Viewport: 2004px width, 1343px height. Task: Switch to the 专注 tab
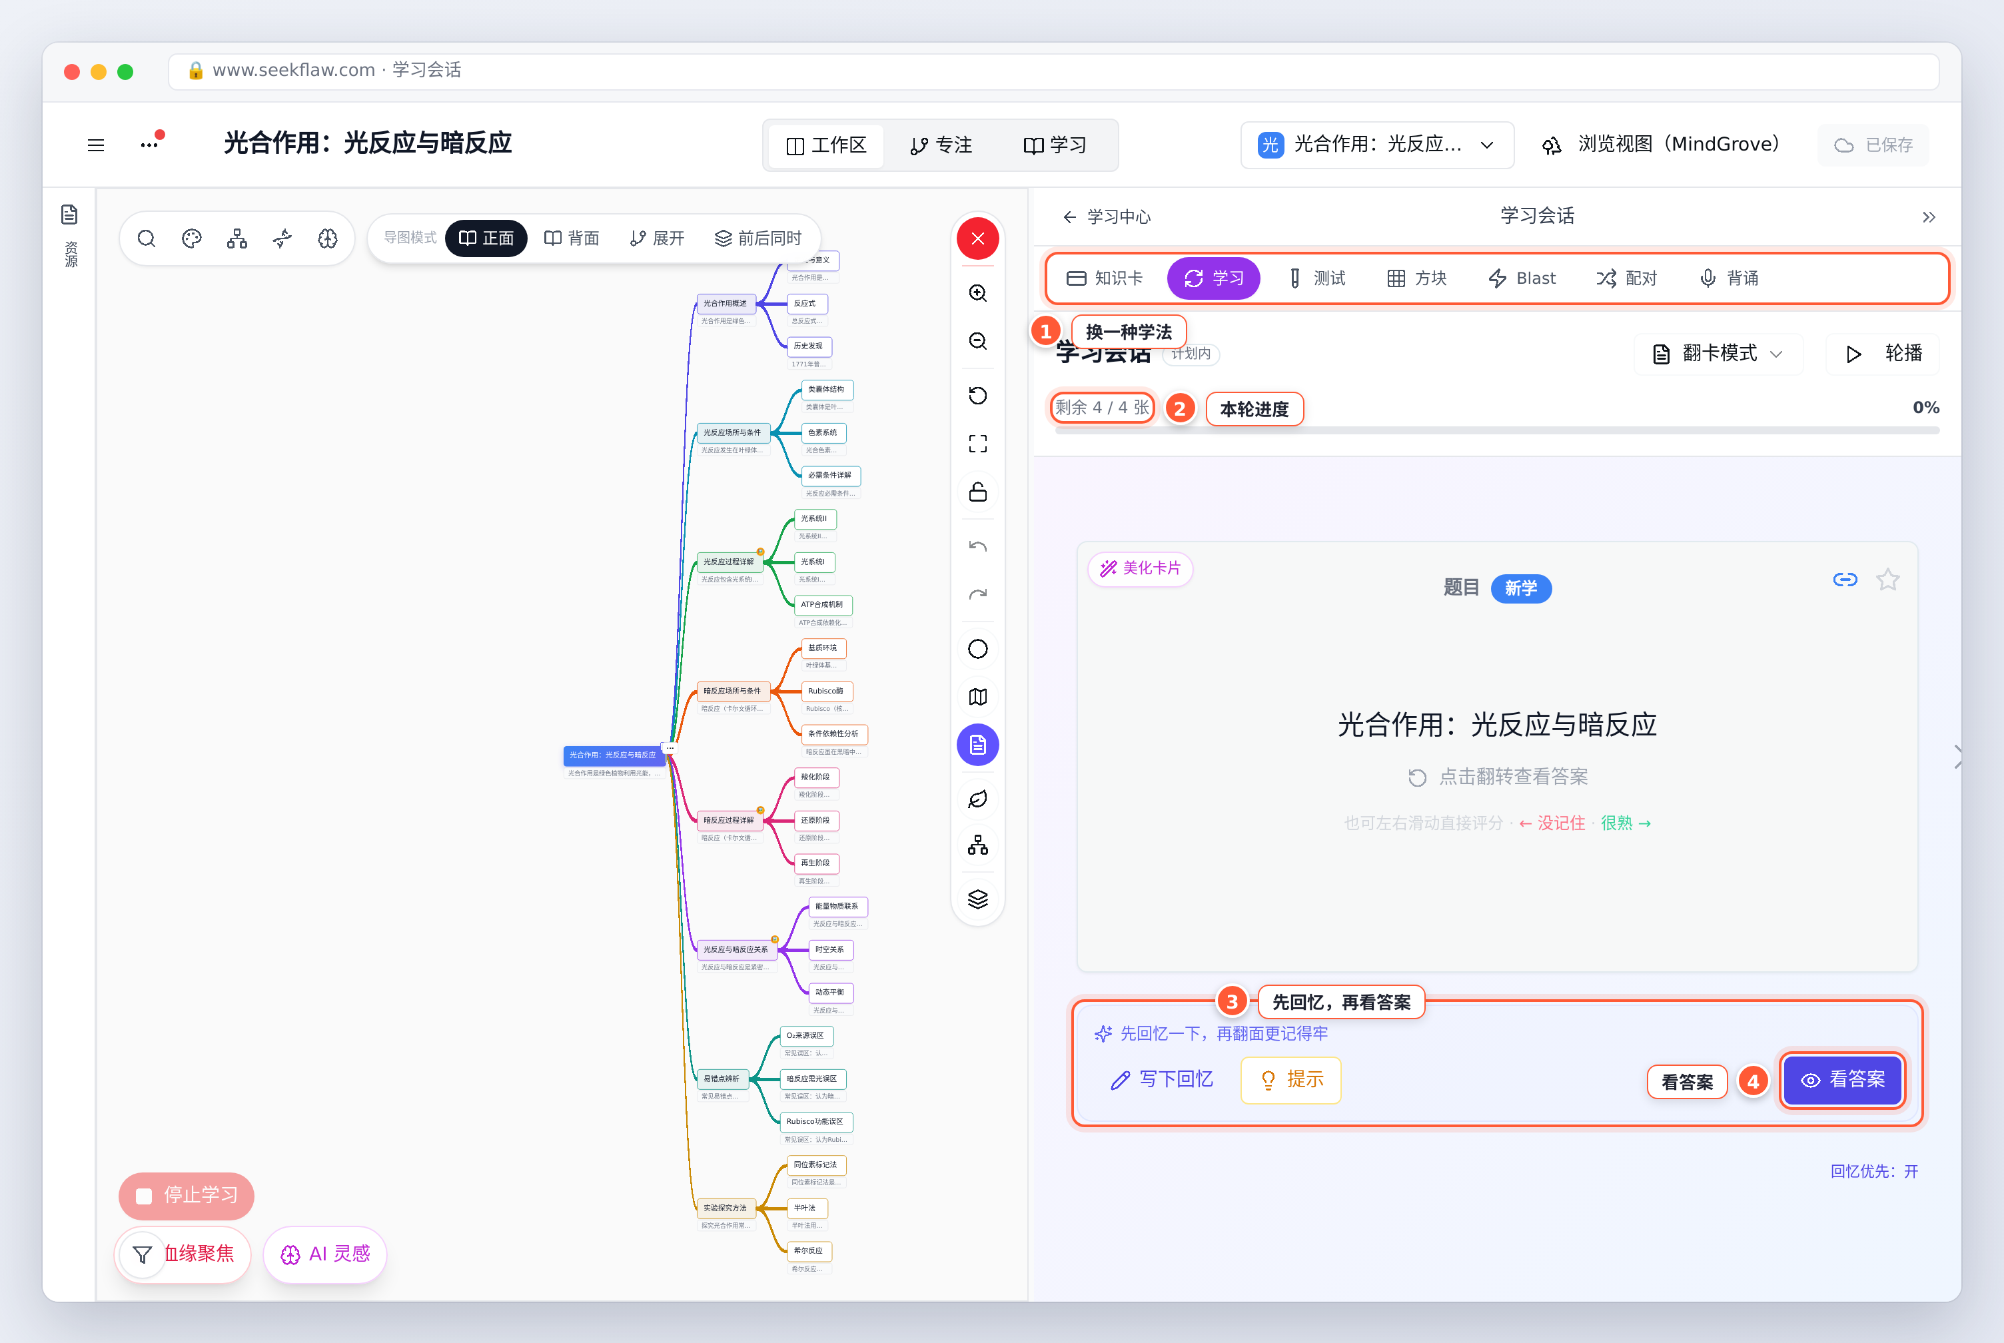click(x=941, y=146)
